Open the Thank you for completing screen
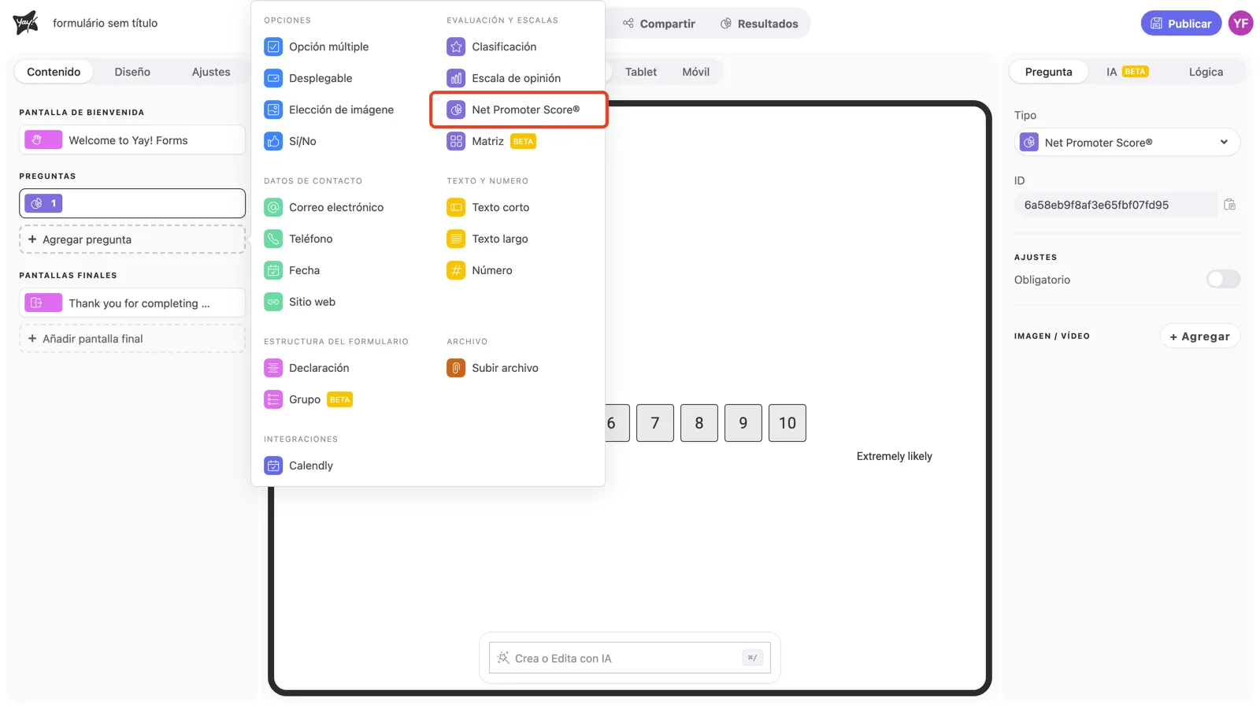The image size is (1260, 709). click(132, 303)
